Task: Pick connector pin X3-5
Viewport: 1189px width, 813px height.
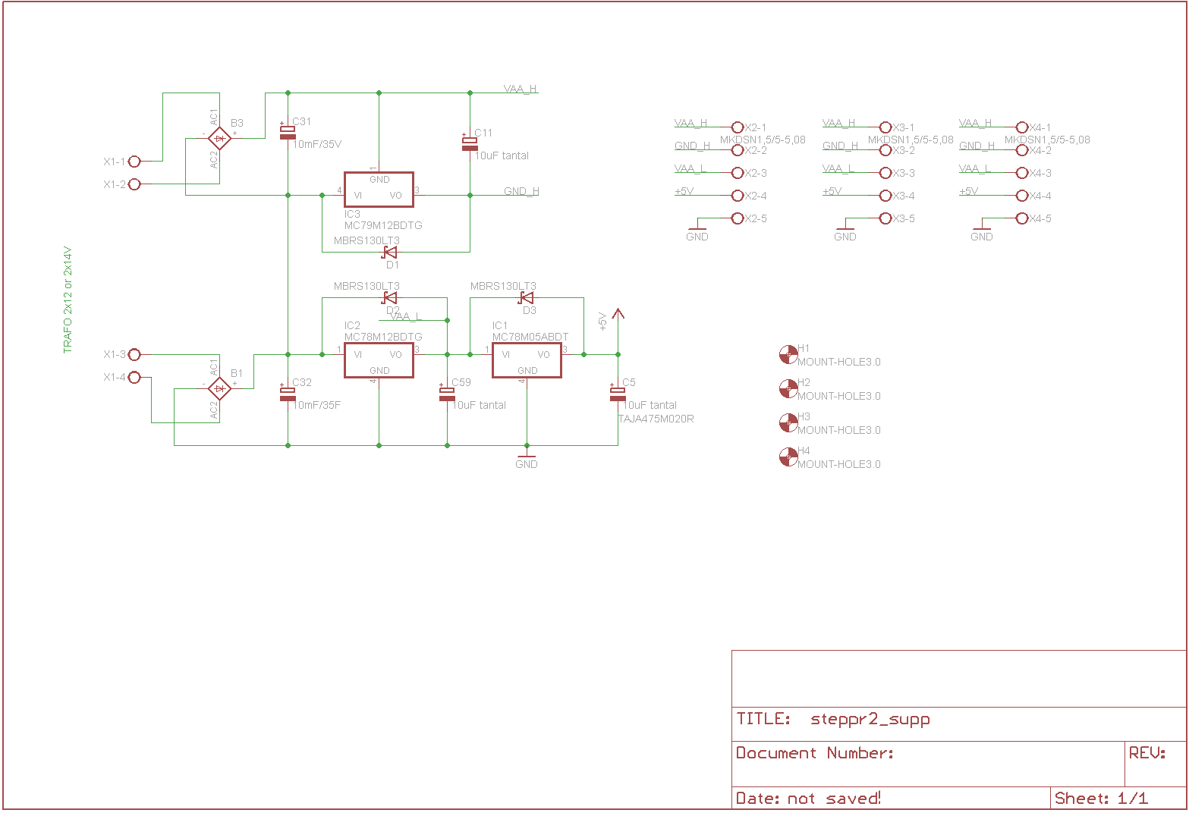Action: [885, 218]
